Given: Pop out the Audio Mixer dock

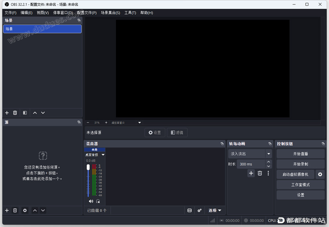Looking at the screenshot, I should [x=222, y=144].
